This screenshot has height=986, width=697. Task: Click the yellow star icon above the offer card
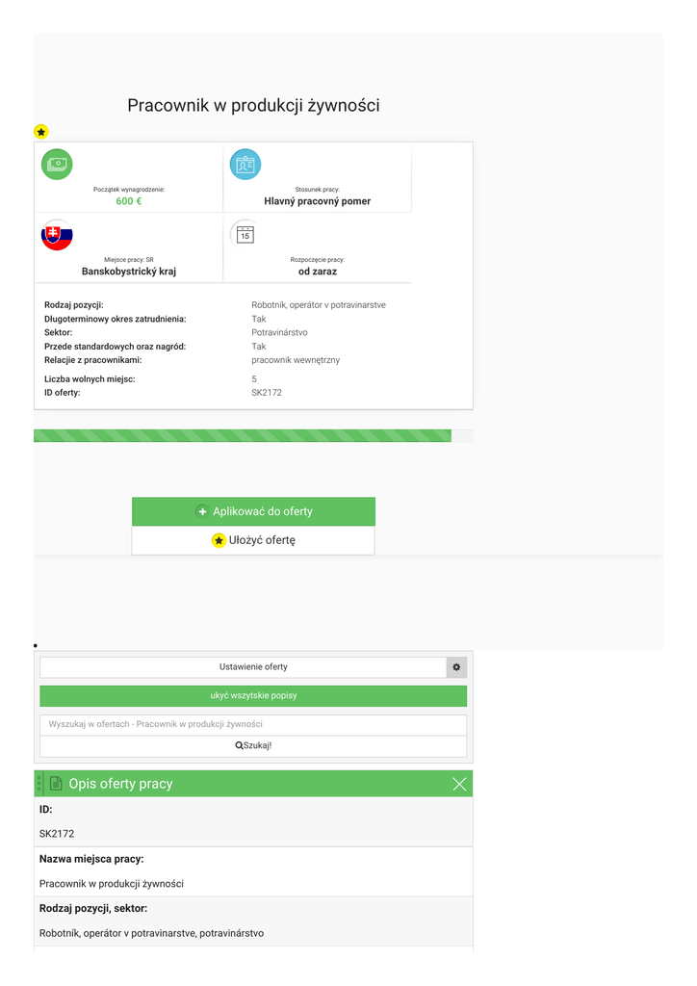pyautogui.click(x=41, y=132)
